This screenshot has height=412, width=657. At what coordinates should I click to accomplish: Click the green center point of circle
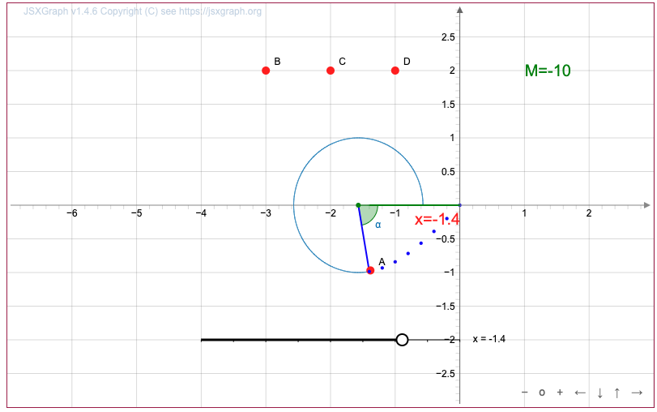[358, 205]
